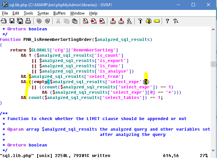This screenshot has height=158, width=217.
Task: Click the Cut scissors icon
Action: [58, 21]
